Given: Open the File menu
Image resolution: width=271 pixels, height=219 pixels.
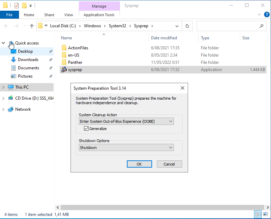Looking at the screenshot, I should coord(9,15).
